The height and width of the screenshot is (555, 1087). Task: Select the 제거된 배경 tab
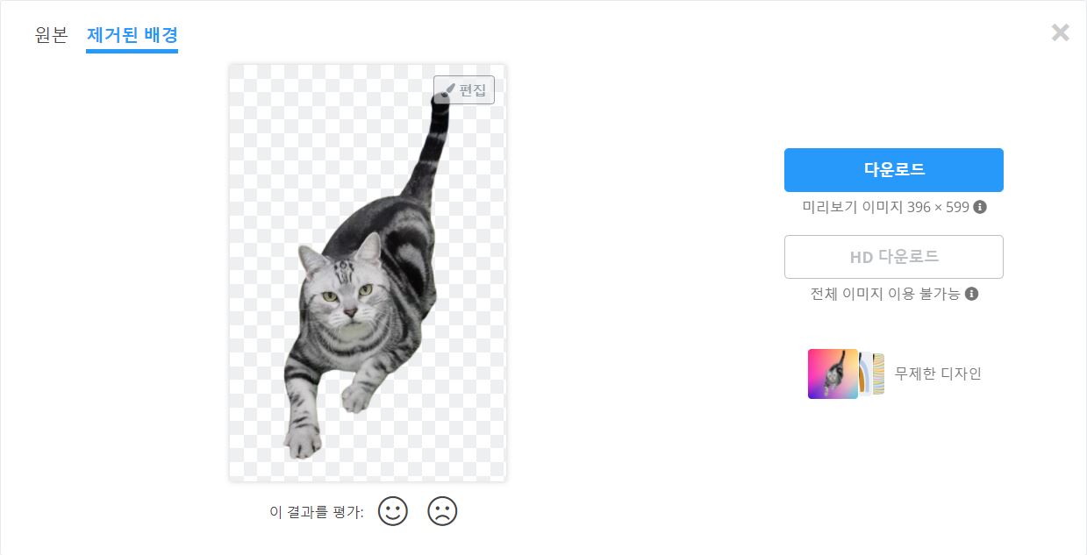[x=132, y=36]
